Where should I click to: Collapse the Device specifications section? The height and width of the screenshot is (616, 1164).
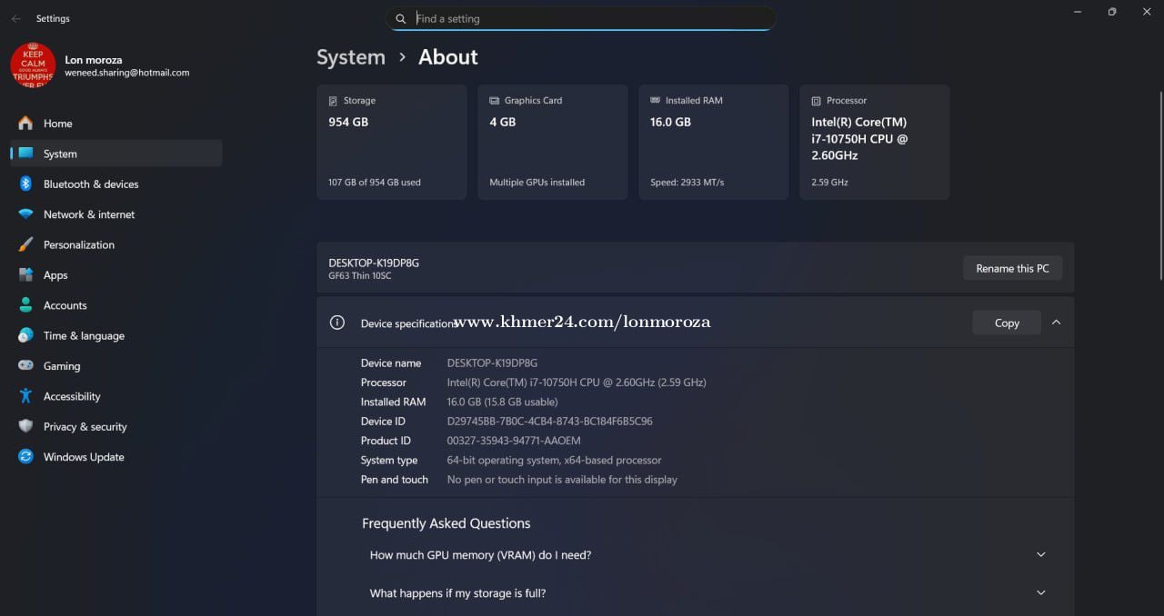(1056, 323)
